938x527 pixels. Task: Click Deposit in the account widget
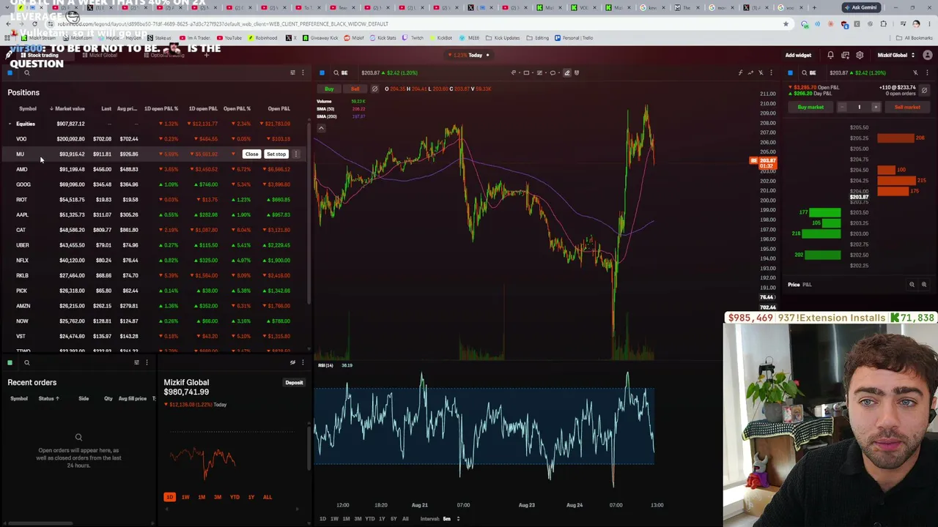click(294, 383)
